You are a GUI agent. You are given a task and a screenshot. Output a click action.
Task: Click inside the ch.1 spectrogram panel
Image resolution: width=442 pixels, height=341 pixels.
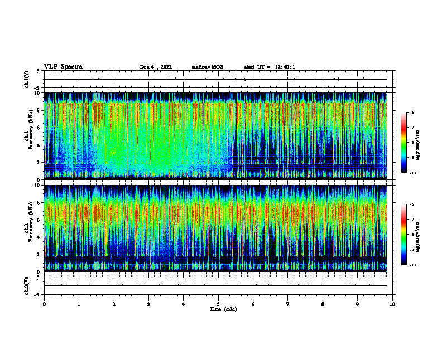[x=215, y=136]
